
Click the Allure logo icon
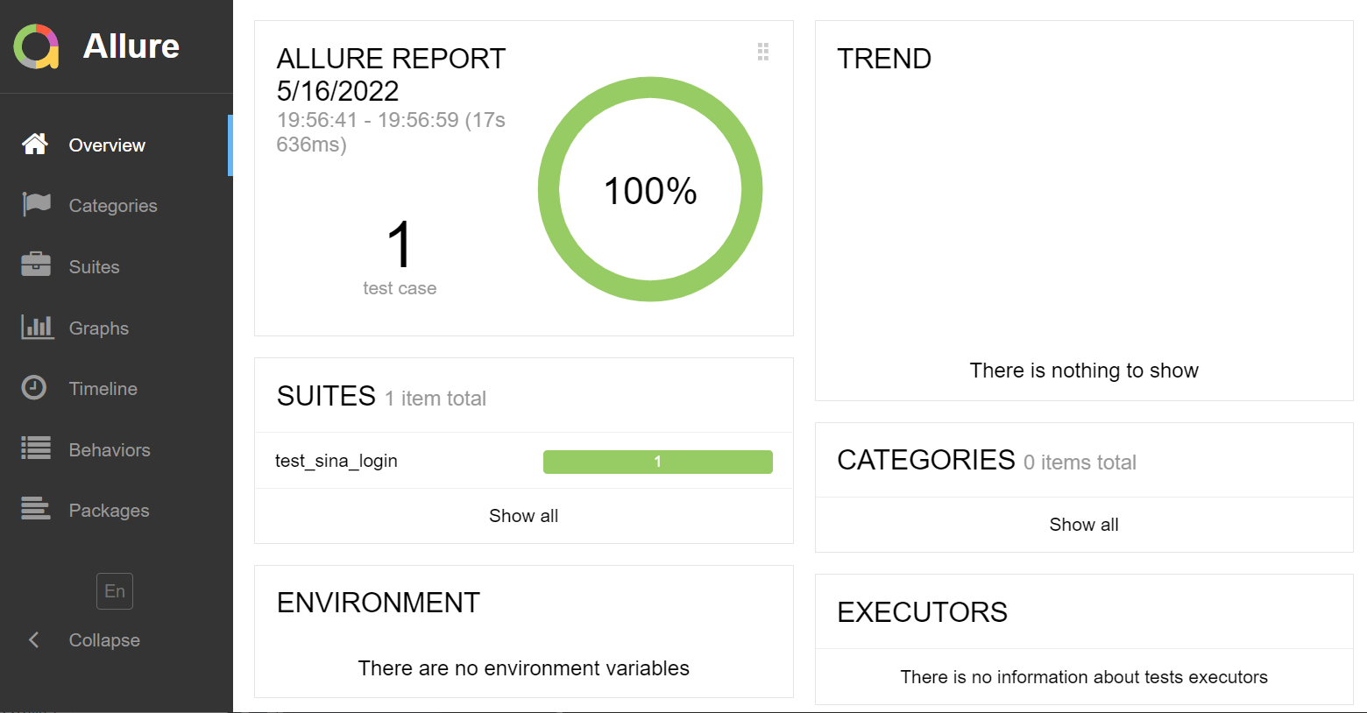[x=36, y=46]
